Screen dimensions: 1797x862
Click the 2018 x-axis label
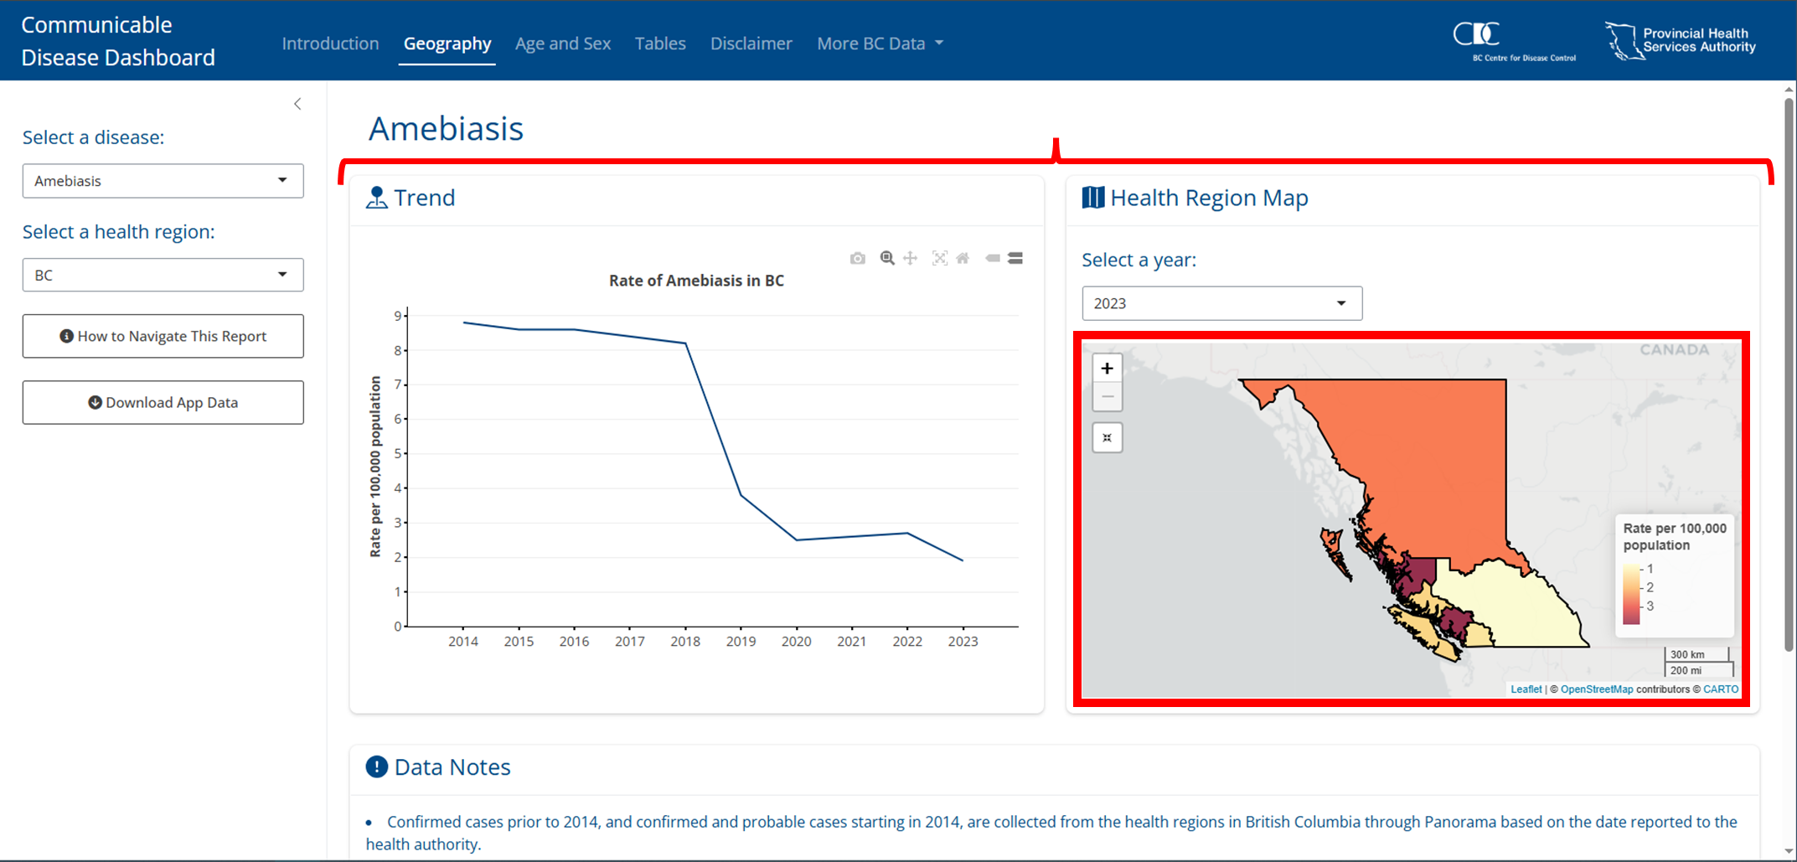685,642
